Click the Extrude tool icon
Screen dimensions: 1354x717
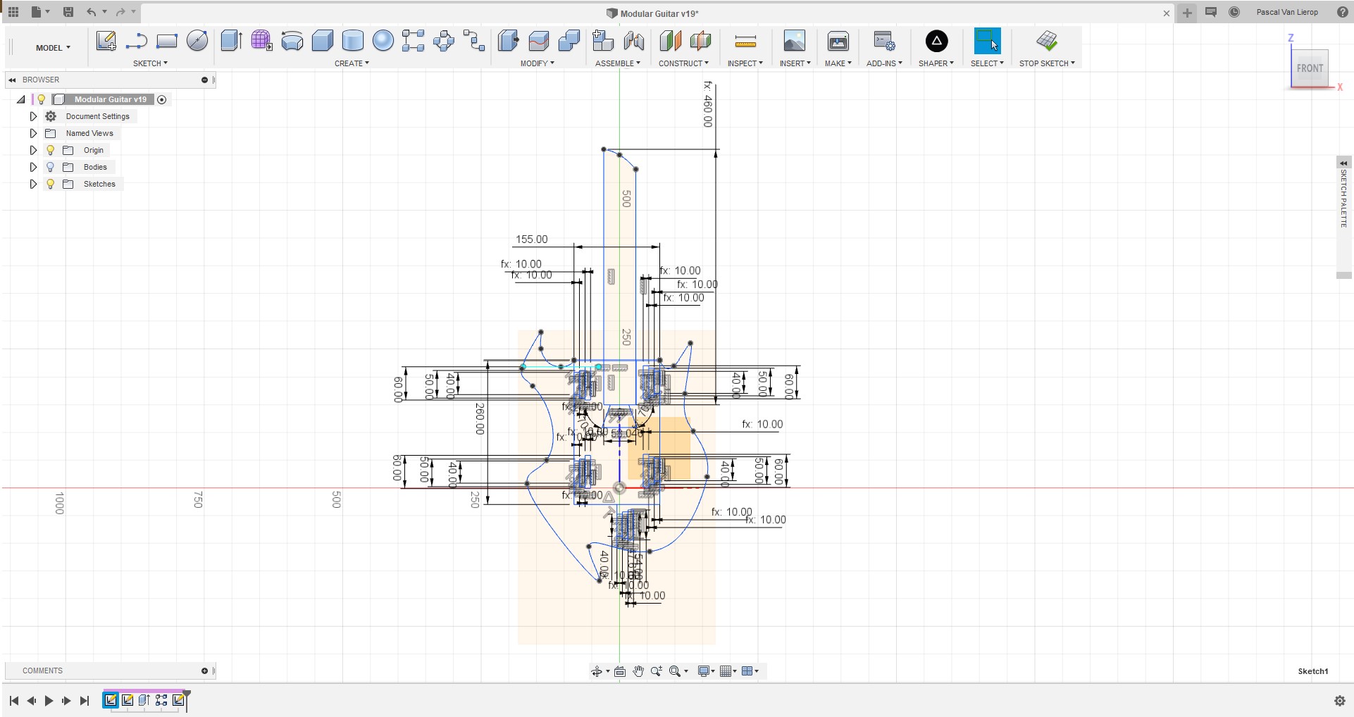(x=231, y=41)
